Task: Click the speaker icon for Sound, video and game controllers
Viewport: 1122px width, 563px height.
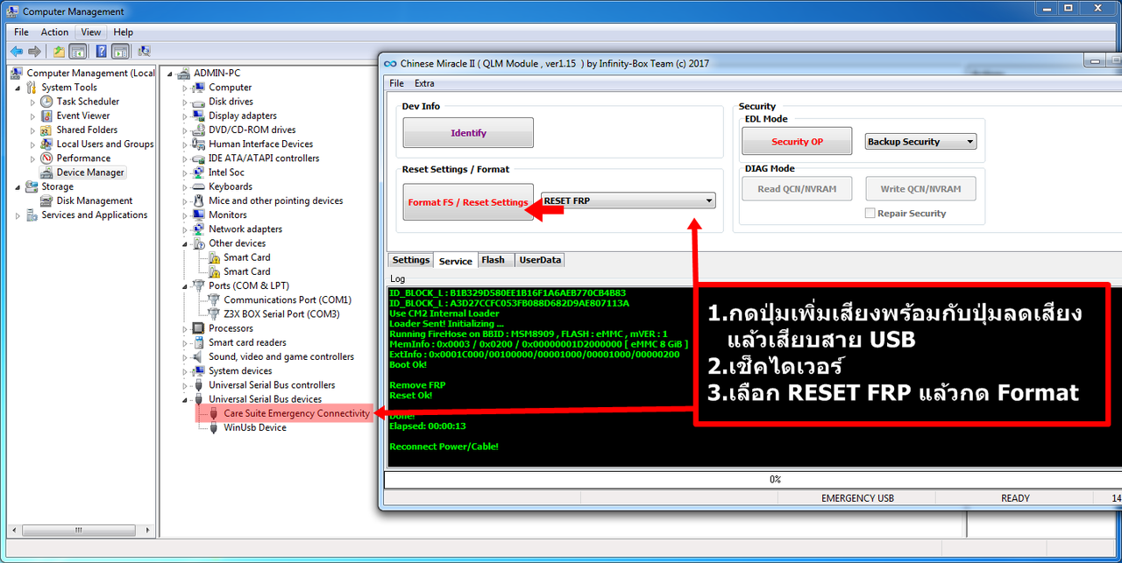Action: (x=199, y=356)
